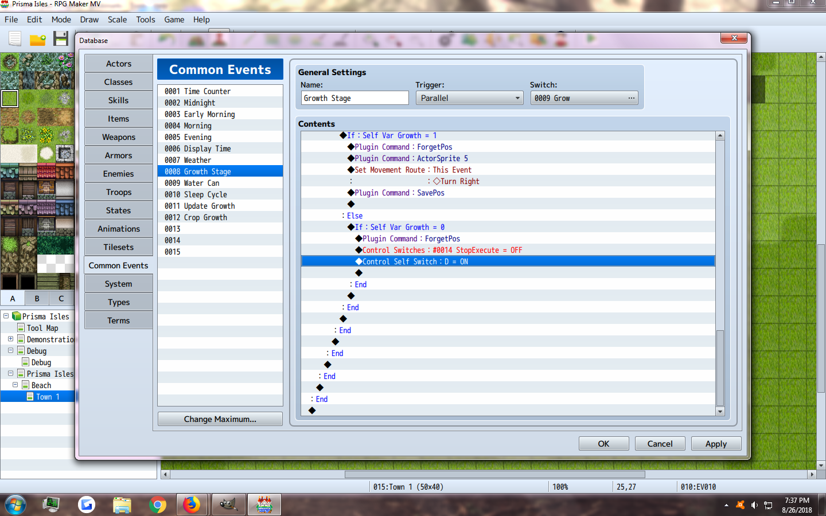Open the Trigger dropdown showing Parallel
Viewport: 826px width, 516px height.
(x=469, y=98)
